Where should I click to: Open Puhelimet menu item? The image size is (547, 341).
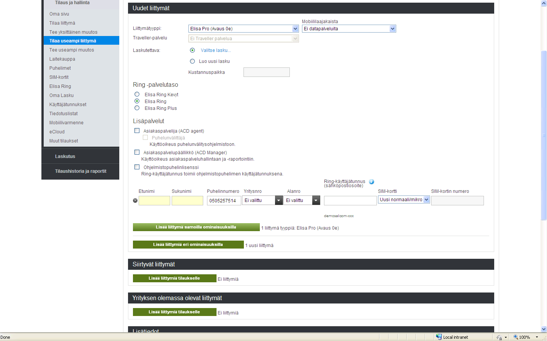60,68
